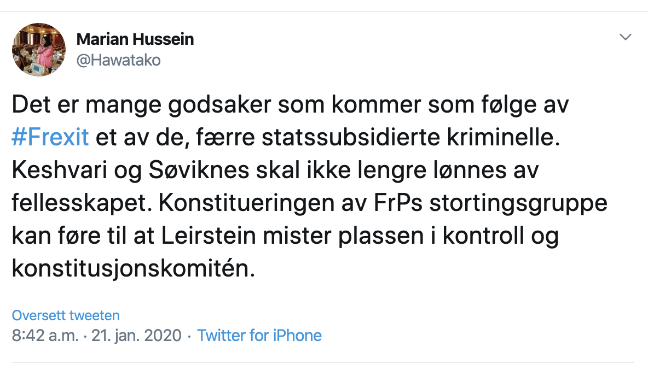Click Marian Hussein's profile avatar
The width and height of the screenshot is (648, 376).
pyautogui.click(x=39, y=49)
